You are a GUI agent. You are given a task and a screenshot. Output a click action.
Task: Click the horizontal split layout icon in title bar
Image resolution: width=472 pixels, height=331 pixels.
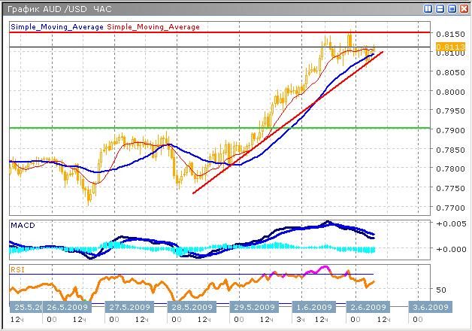(440, 8)
